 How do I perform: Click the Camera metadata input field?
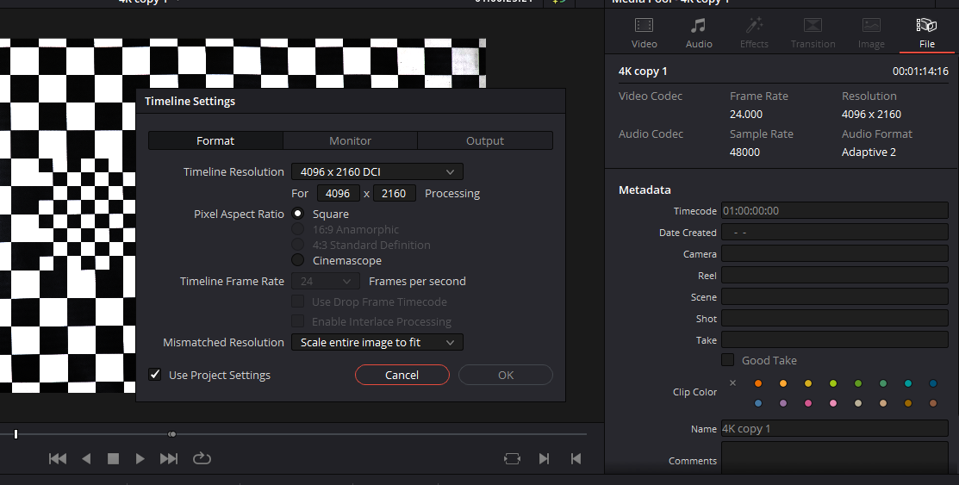[x=834, y=254]
